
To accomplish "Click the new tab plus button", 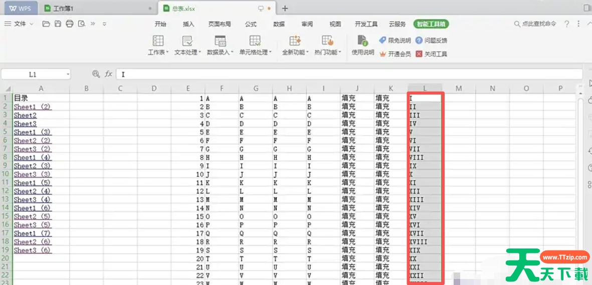I will [285, 8].
